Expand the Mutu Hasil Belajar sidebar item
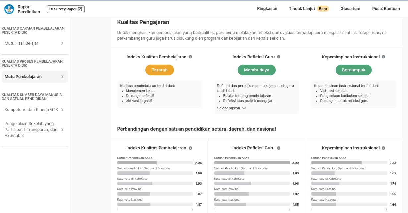The image size is (408, 213). pos(35,43)
